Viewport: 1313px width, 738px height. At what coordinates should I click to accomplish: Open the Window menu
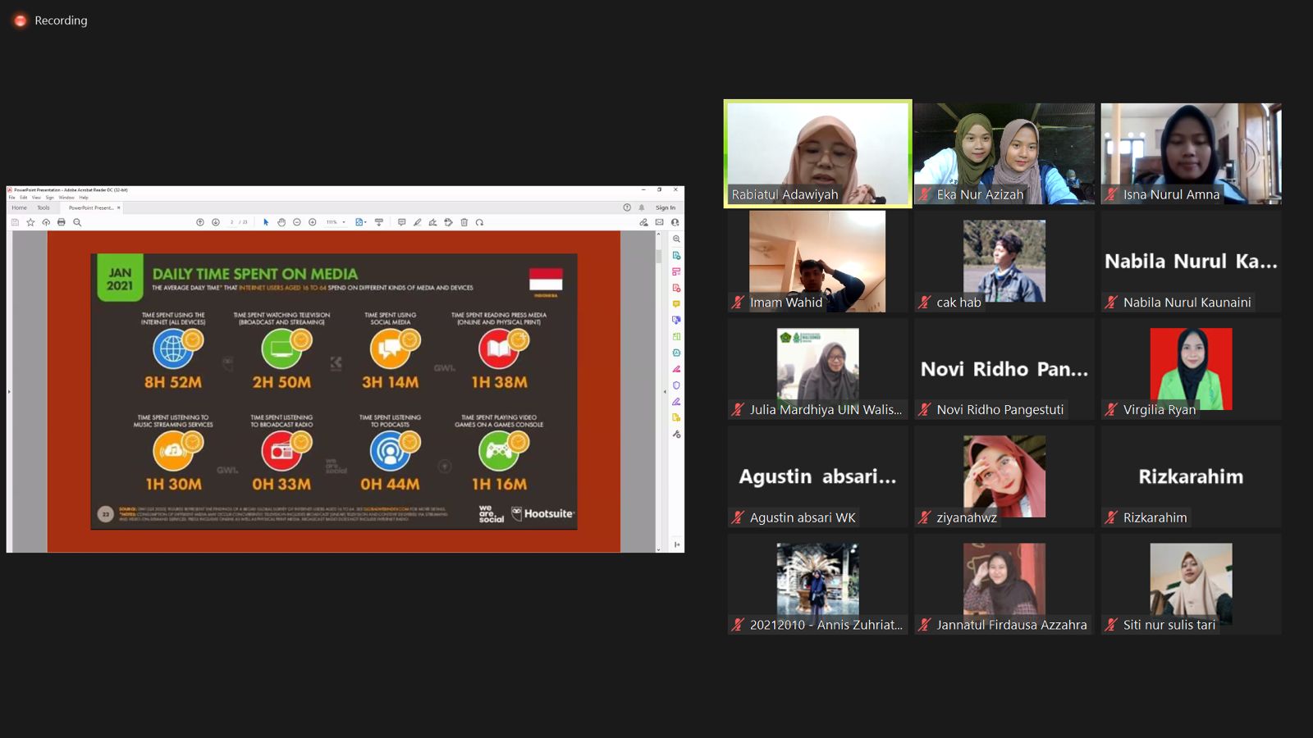[66, 198]
